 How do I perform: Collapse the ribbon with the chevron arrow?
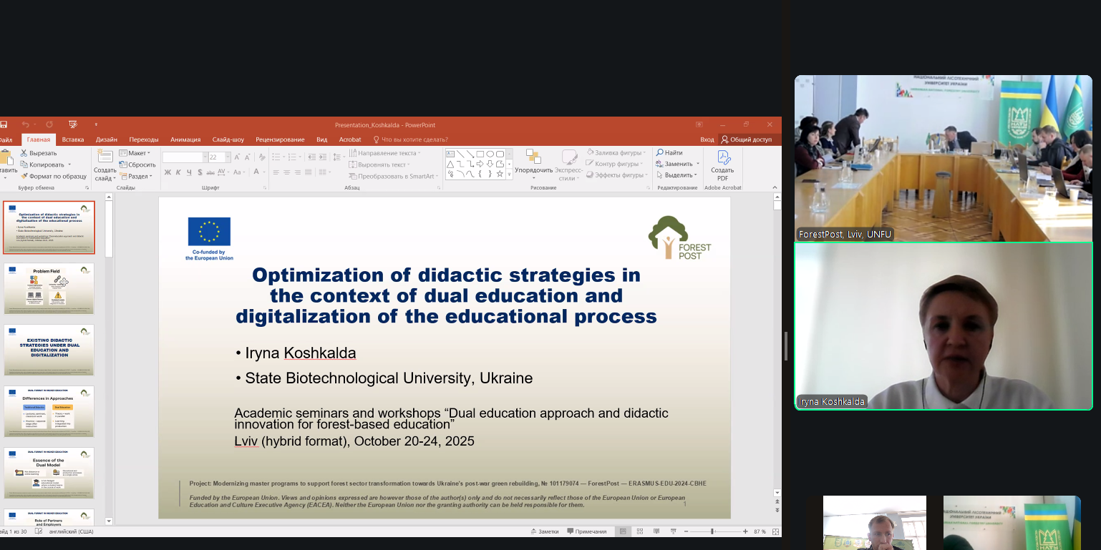[x=775, y=187]
